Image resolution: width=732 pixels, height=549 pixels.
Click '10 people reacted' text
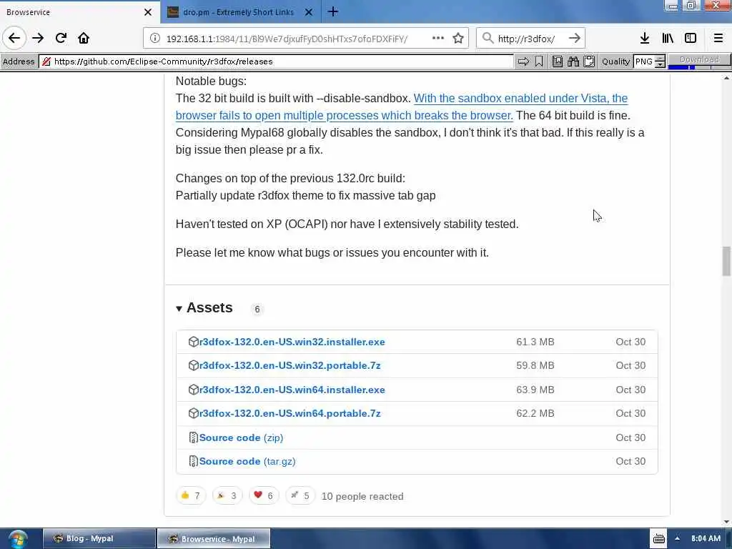point(362,496)
